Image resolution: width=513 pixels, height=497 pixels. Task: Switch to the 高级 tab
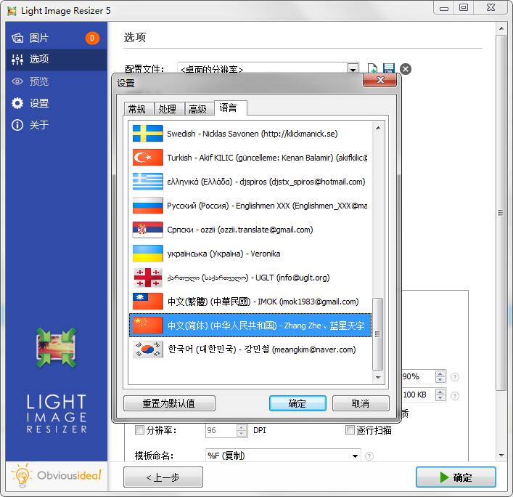199,109
